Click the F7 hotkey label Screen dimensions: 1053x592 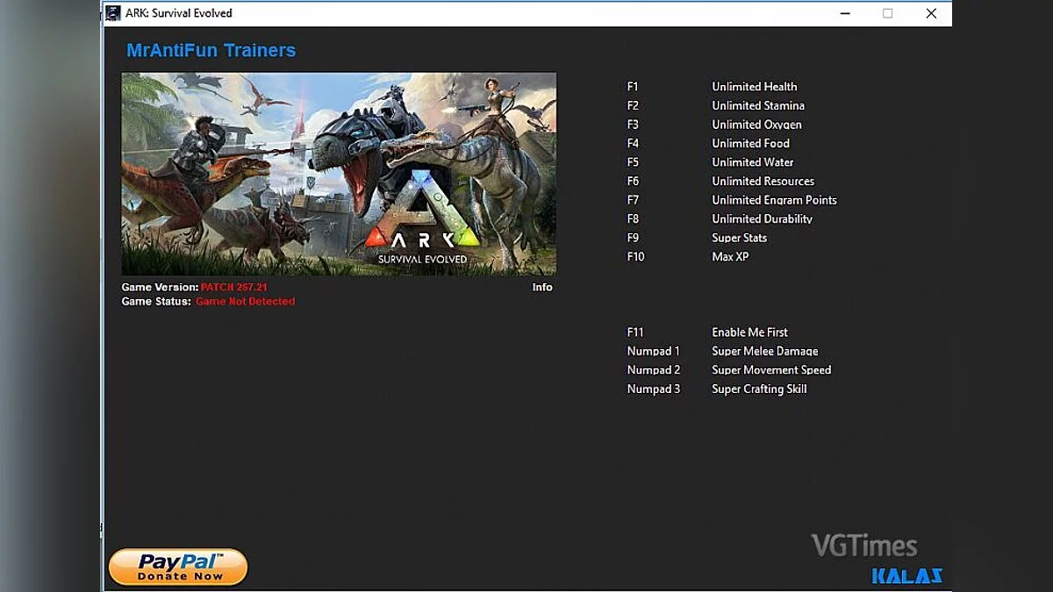[x=633, y=200]
